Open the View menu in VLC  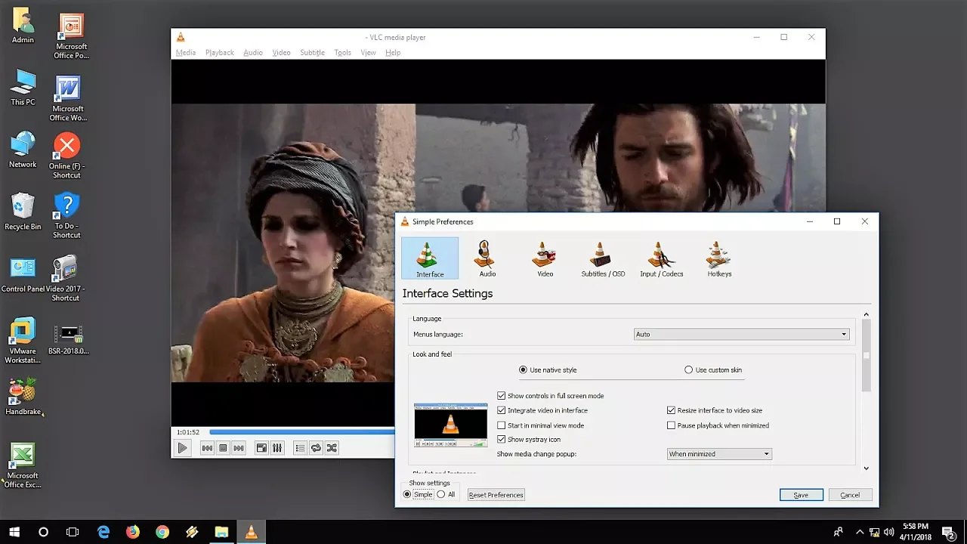368,53
